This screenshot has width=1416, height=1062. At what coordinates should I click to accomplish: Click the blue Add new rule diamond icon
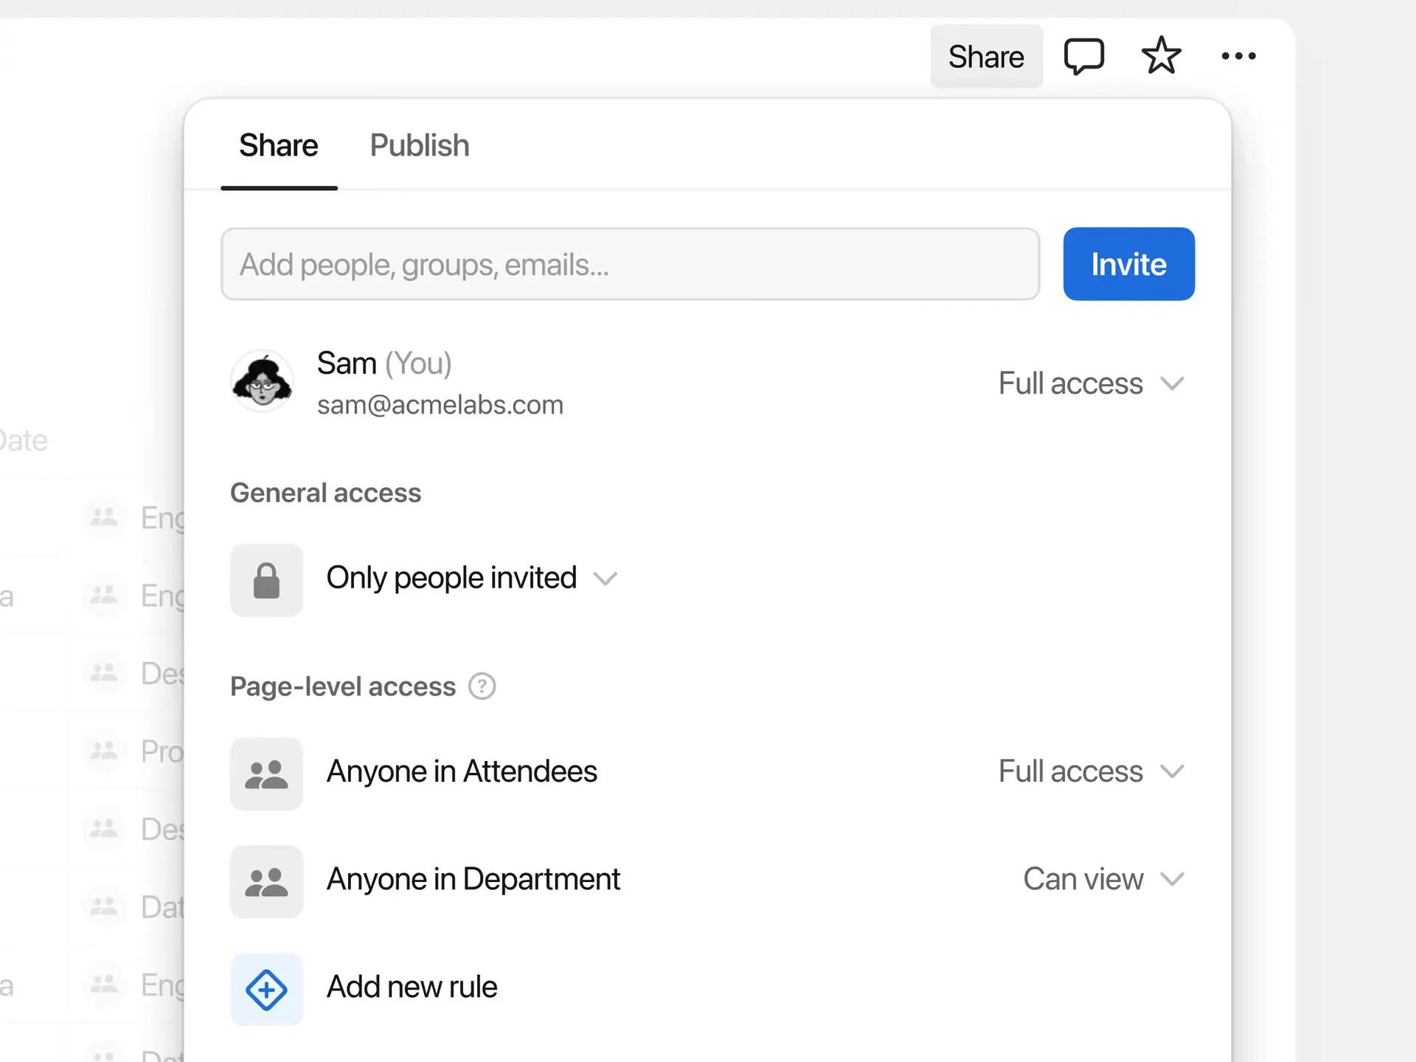point(266,989)
